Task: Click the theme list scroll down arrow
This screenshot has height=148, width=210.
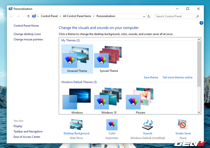Action: pyautogui.click(x=199, y=112)
